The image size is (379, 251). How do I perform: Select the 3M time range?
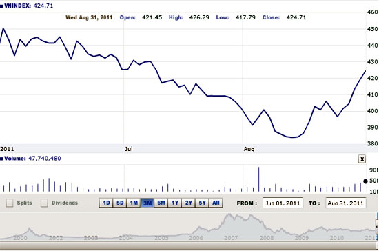click(147, 203)
